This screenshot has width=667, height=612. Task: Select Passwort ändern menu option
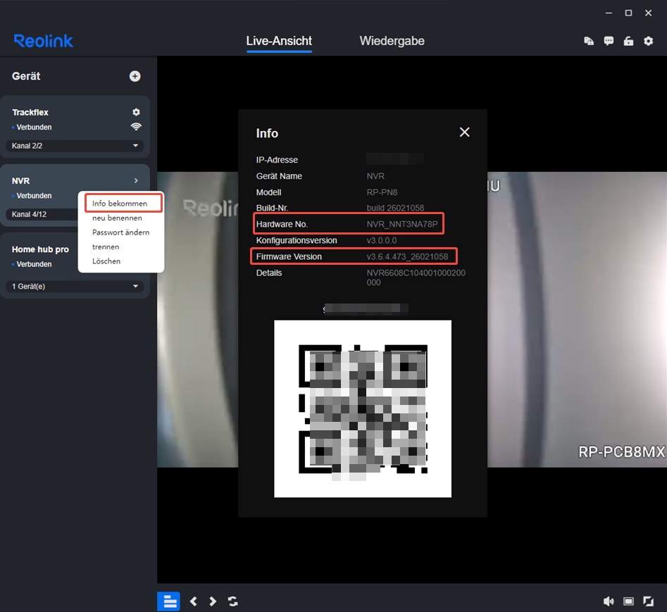121,232
